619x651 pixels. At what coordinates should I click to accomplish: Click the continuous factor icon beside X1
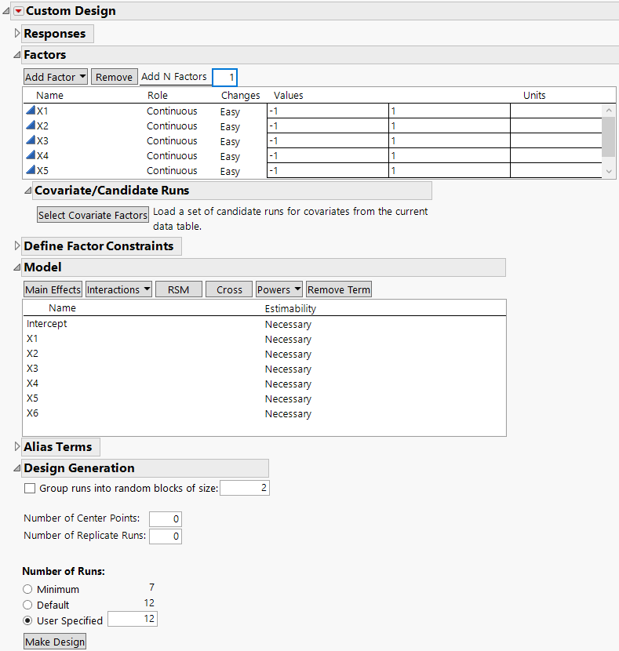(x=31, y=111)
